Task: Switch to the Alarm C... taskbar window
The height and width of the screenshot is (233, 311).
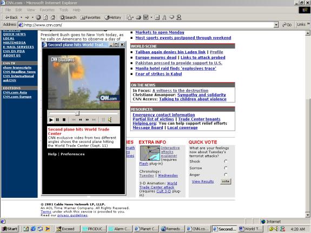Action: [x=120, y=229]
